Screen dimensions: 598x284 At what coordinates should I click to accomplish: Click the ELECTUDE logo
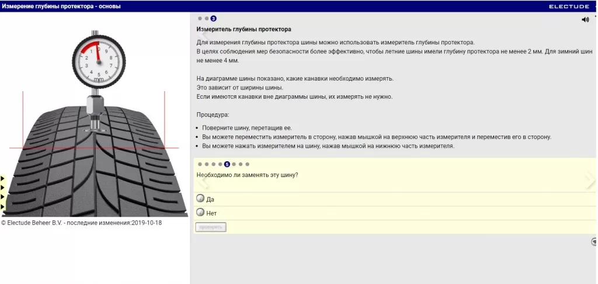(x=569, y=6)
